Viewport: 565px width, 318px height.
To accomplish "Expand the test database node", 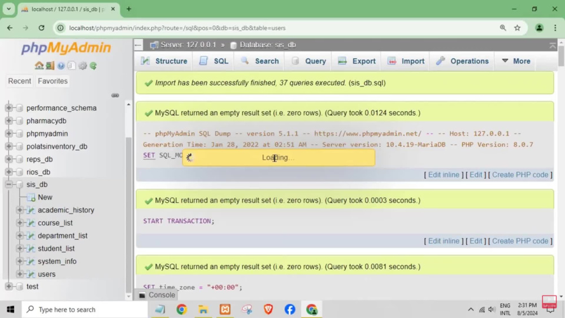I will point(8,286).
